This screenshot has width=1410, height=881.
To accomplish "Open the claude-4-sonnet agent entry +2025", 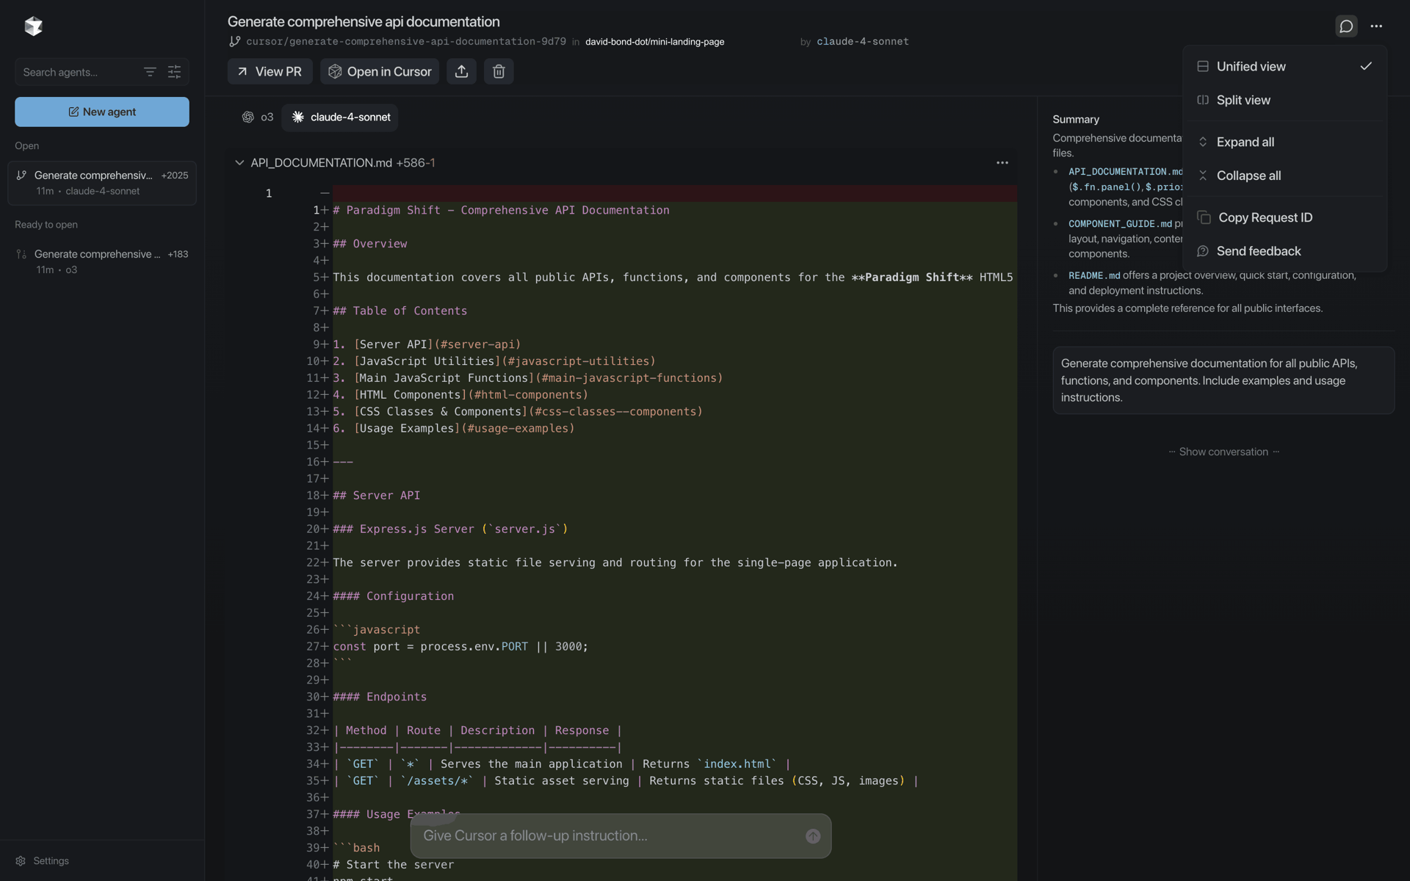I will (x=102, y=183).
